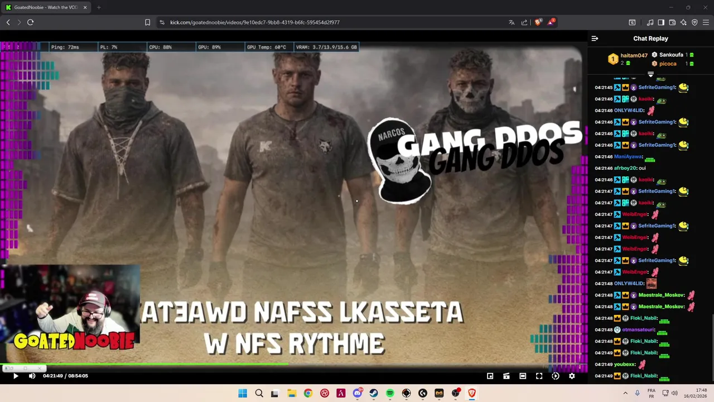Open youbexx's chat profile
Viewport: 714px width, 402px height.
tap(625, 365)
